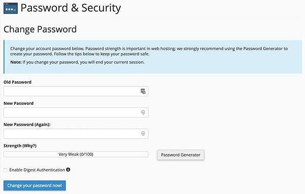Click the Old Password label
305x194 pixels.
click(x=17, y=82)
